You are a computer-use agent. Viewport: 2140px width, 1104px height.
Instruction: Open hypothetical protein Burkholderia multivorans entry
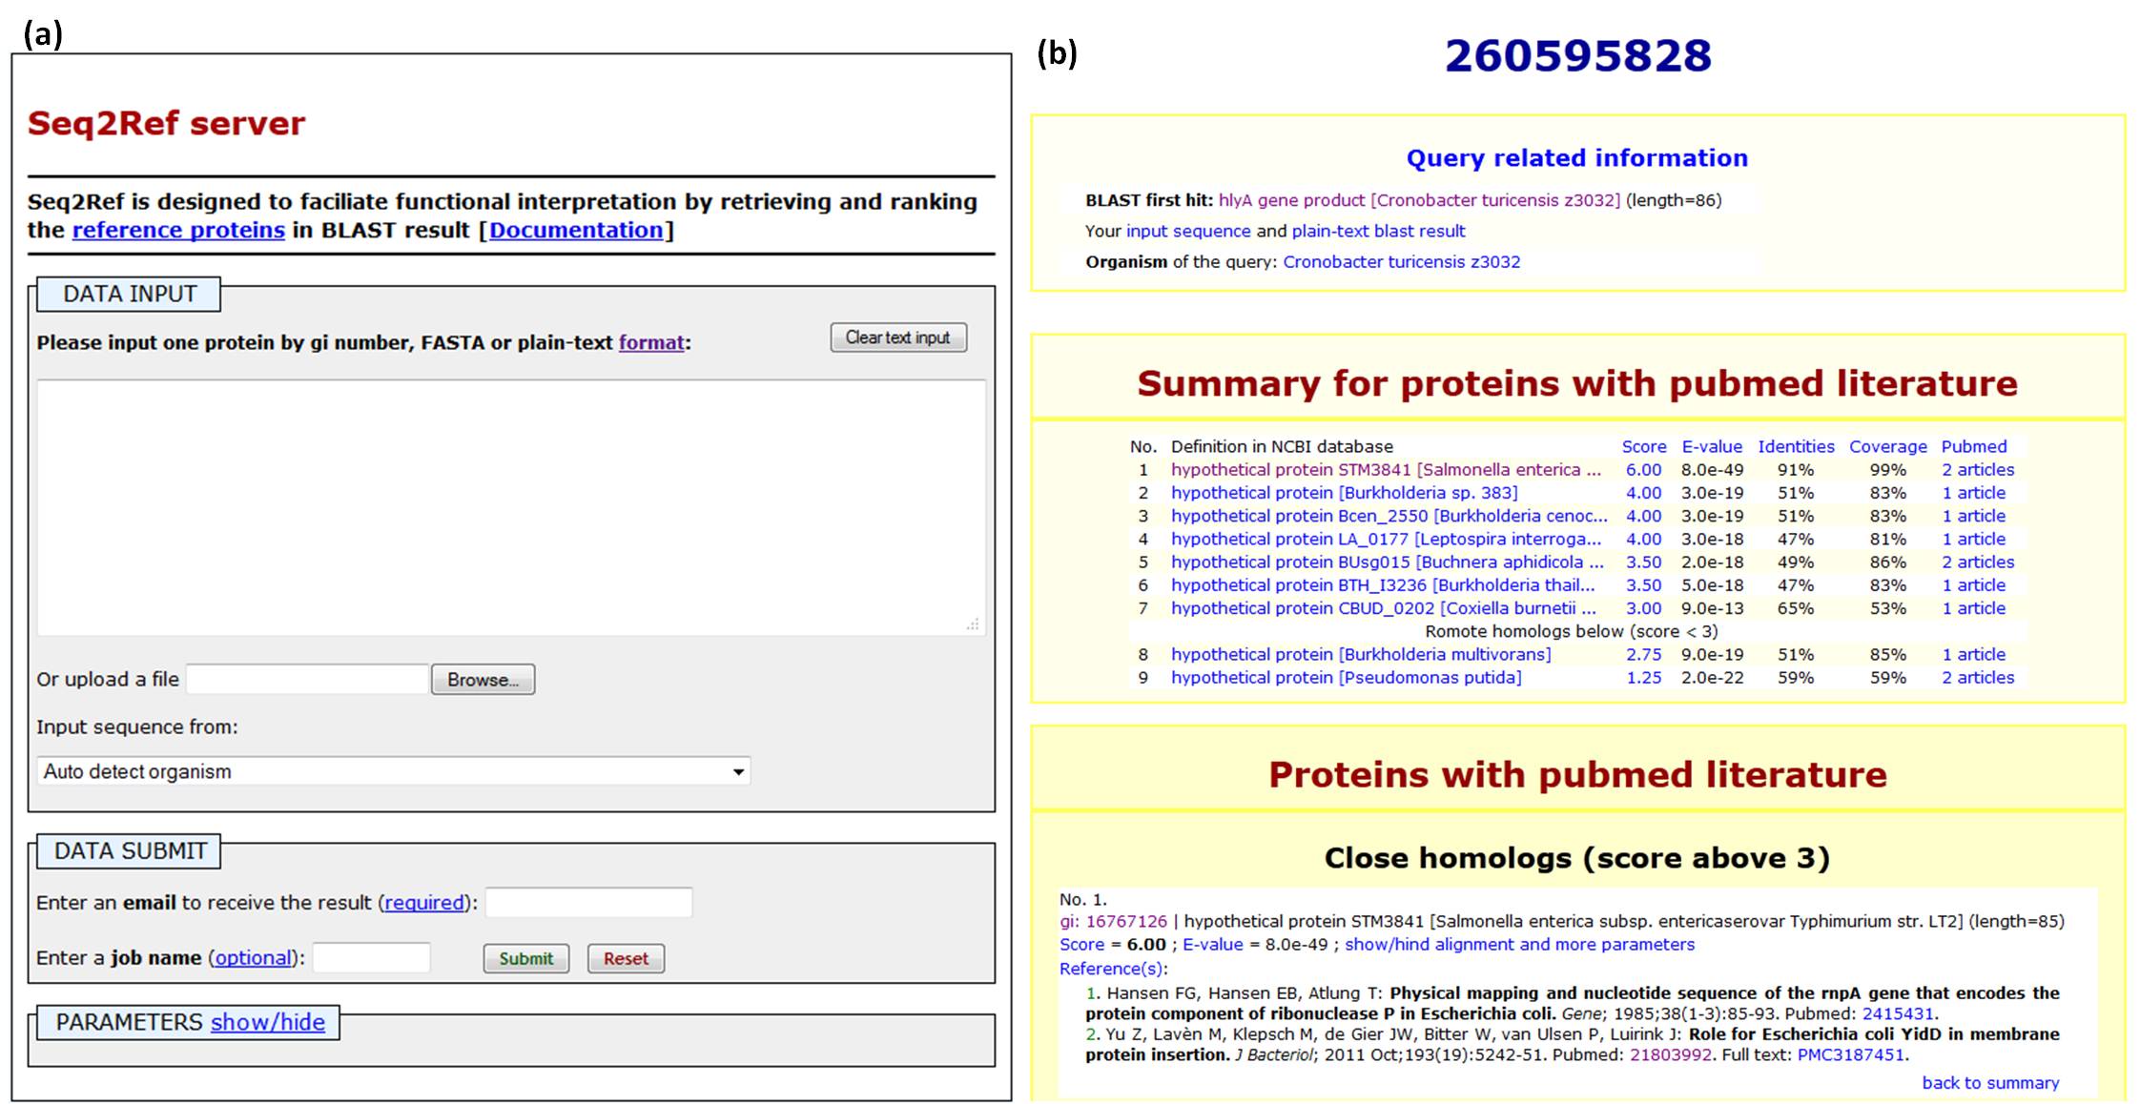[1361, 655]
